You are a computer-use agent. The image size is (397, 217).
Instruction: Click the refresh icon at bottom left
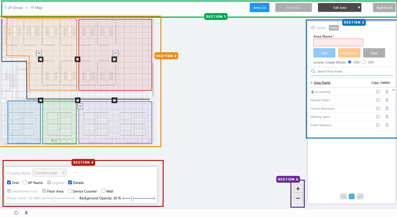(x=16, y=213)
